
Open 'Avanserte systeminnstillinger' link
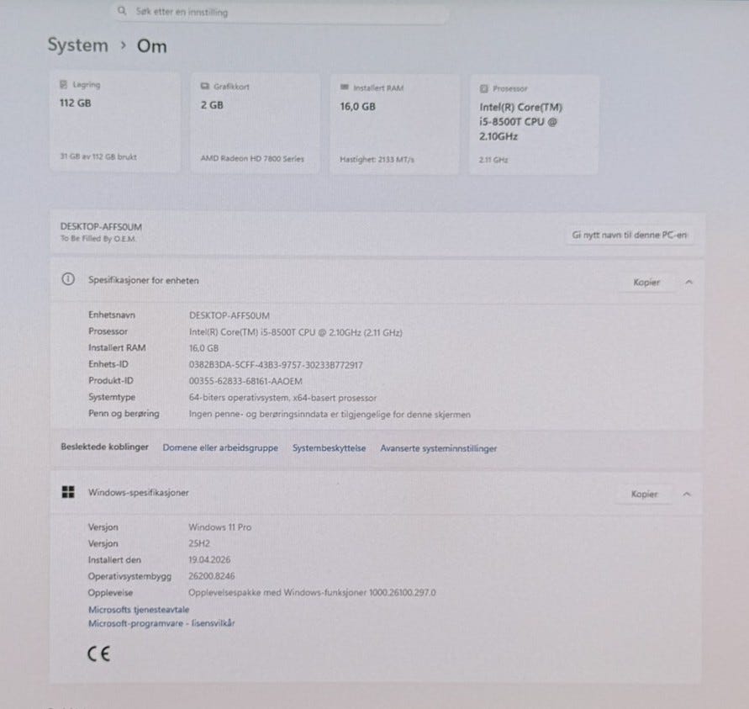click(439, 448)
